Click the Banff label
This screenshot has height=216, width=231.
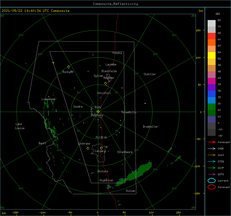click(x=42, y=143)
